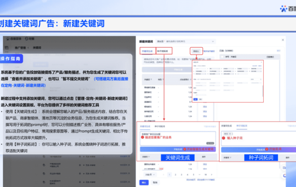This screenshot has height=187, width=296.
Task: Open the page-size dropdown in the pagination bar
Action: (x=150, y=175)
